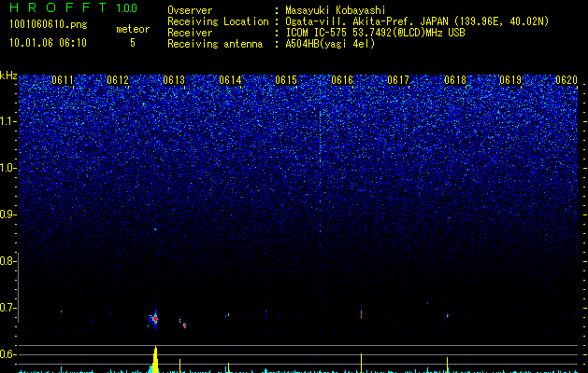The image size is (588, 373).
Task: Click the 0616 time marker
Action: coord(342,80)
